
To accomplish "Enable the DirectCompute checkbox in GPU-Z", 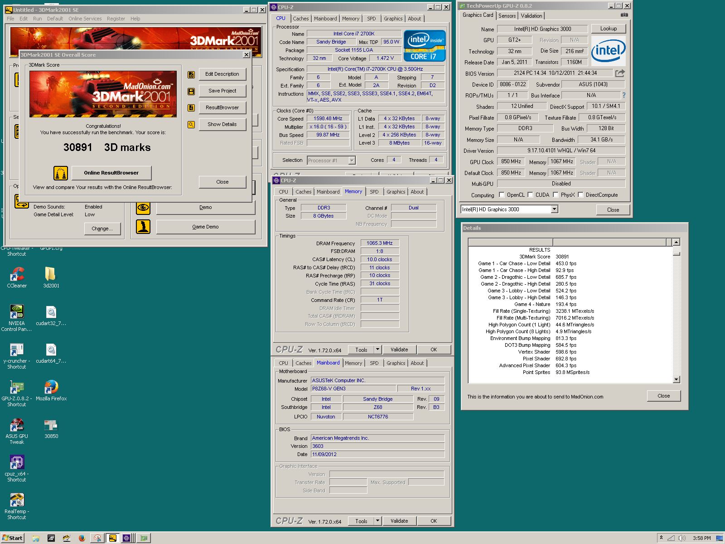I will [580, 195].
